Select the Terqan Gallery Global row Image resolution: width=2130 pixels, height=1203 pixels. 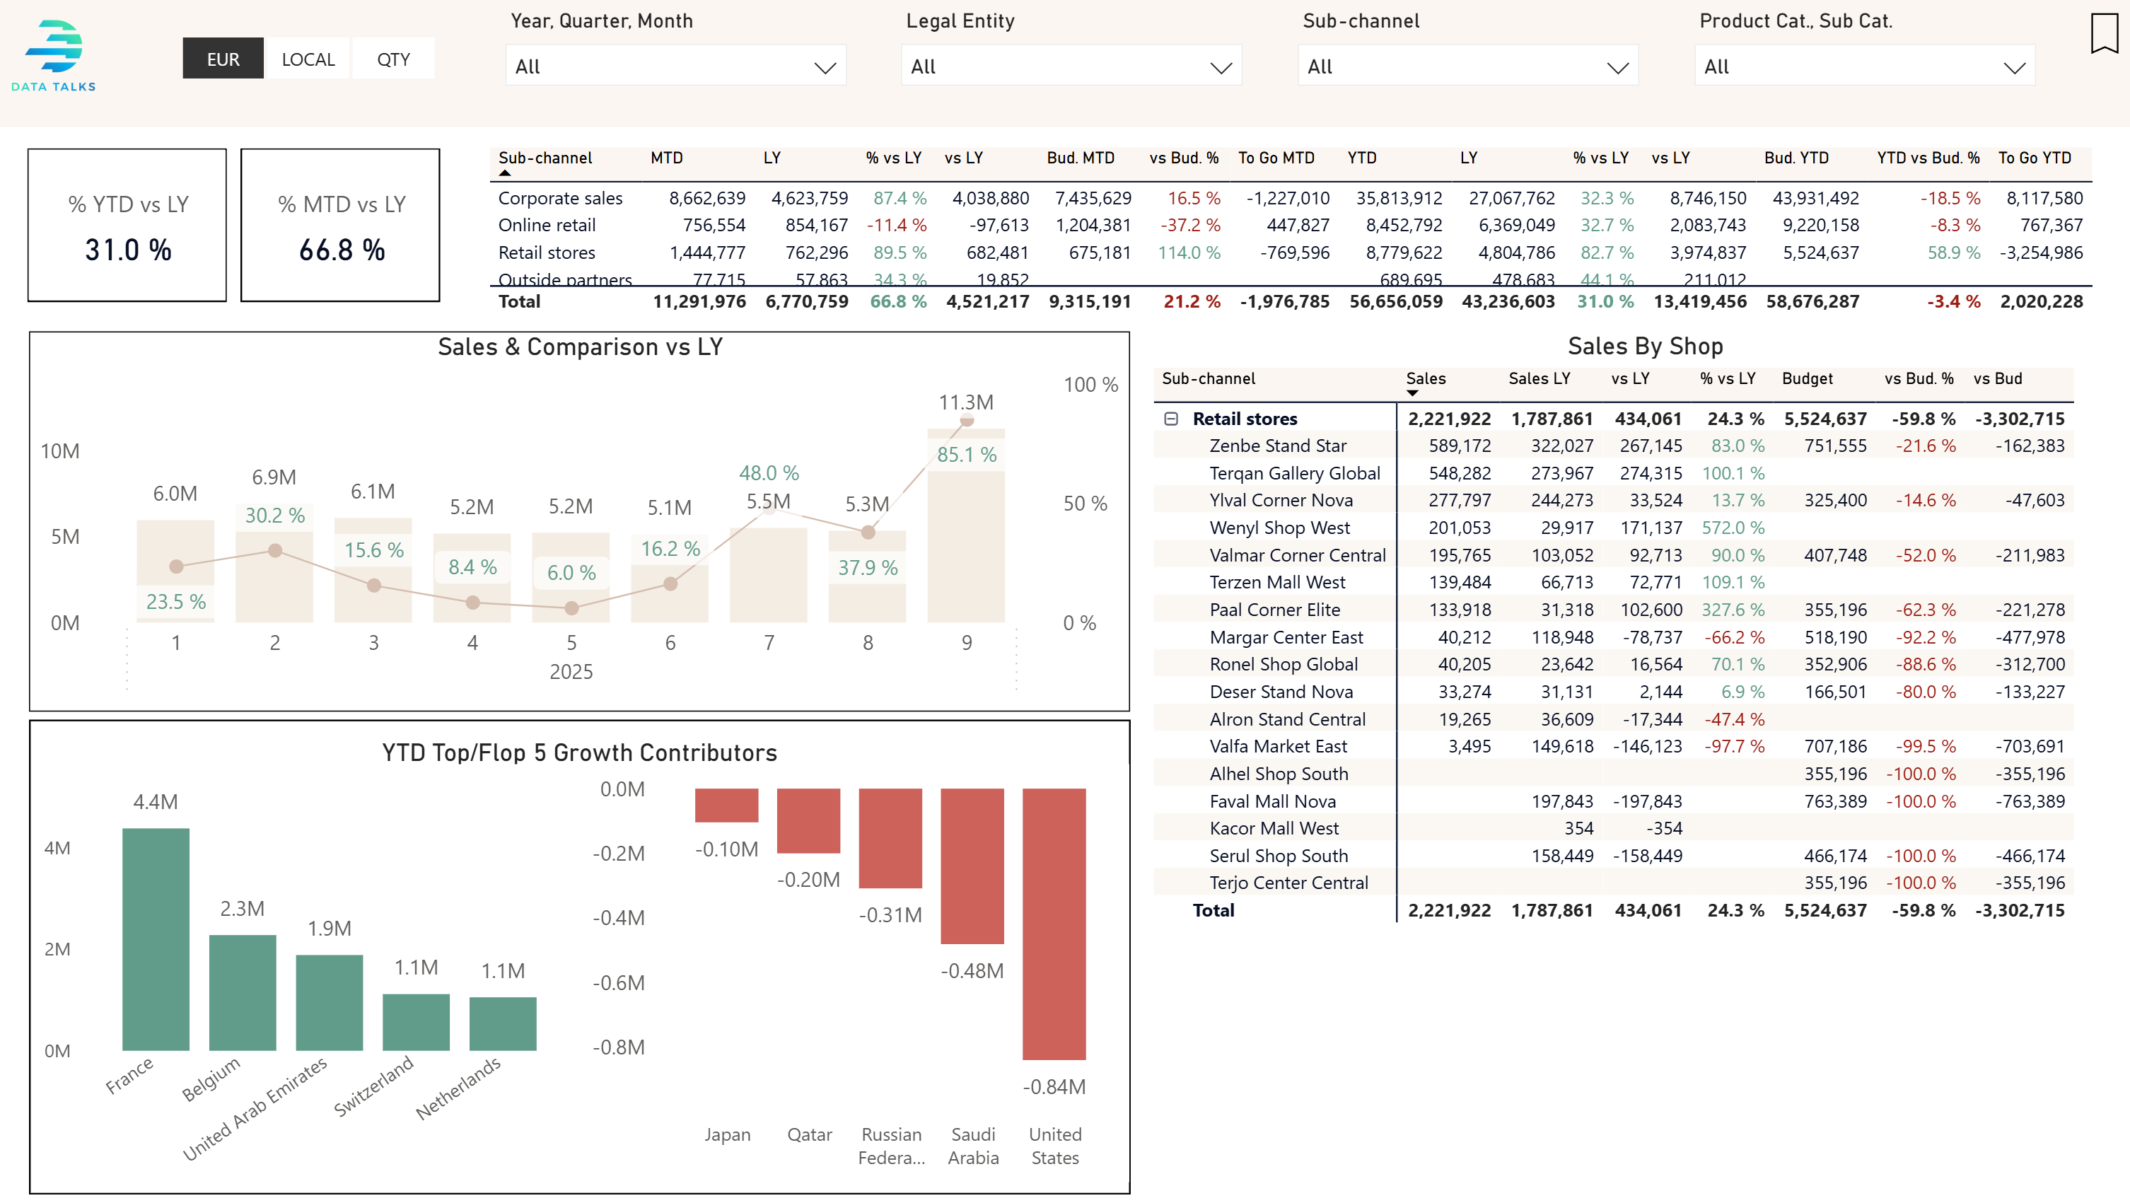point(1613,473)
